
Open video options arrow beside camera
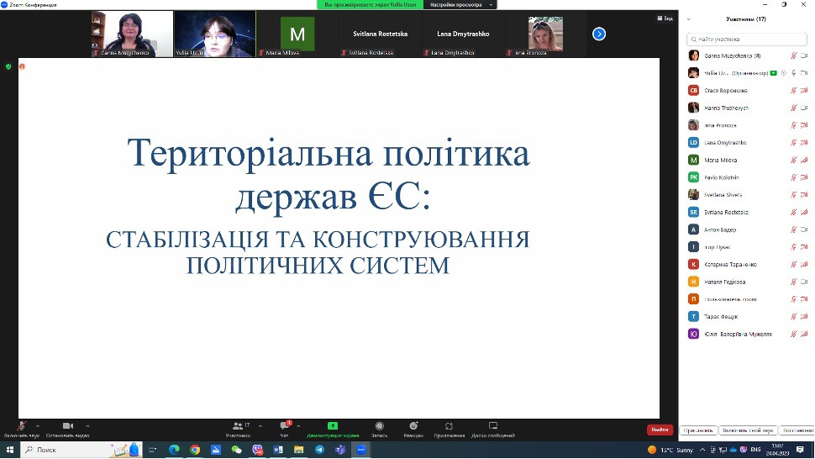[88, 425]
